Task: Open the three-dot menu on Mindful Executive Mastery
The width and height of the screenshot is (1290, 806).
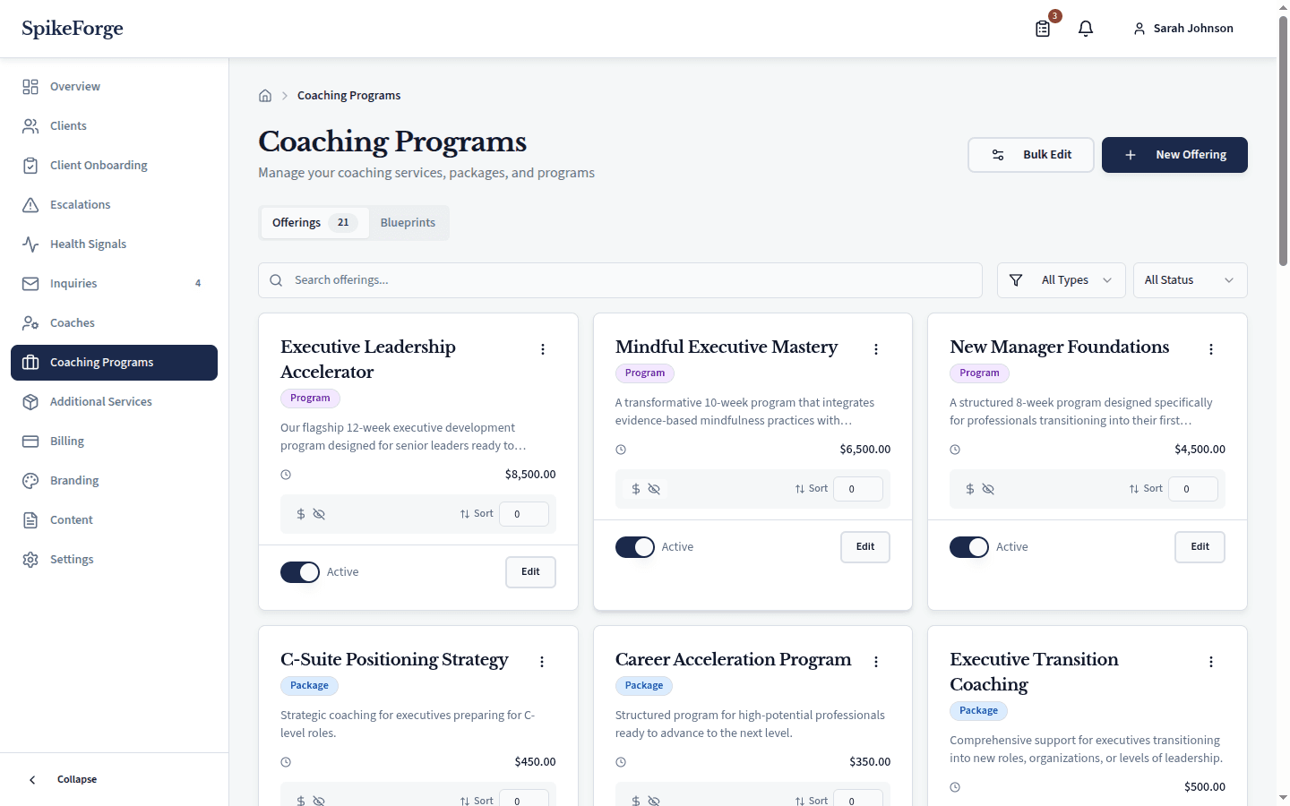Action: click(876, 349)
